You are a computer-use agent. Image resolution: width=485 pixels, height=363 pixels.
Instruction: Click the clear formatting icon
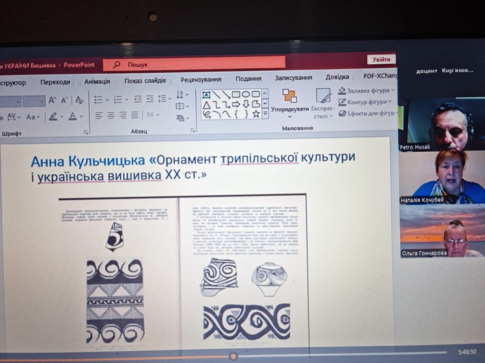tap(79, 100)
